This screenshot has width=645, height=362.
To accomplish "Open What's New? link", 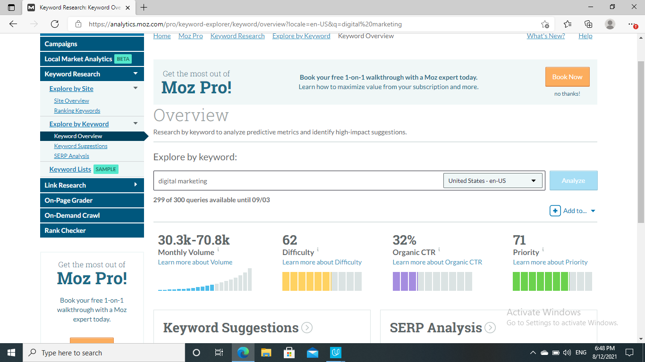I will click(546, 36).
